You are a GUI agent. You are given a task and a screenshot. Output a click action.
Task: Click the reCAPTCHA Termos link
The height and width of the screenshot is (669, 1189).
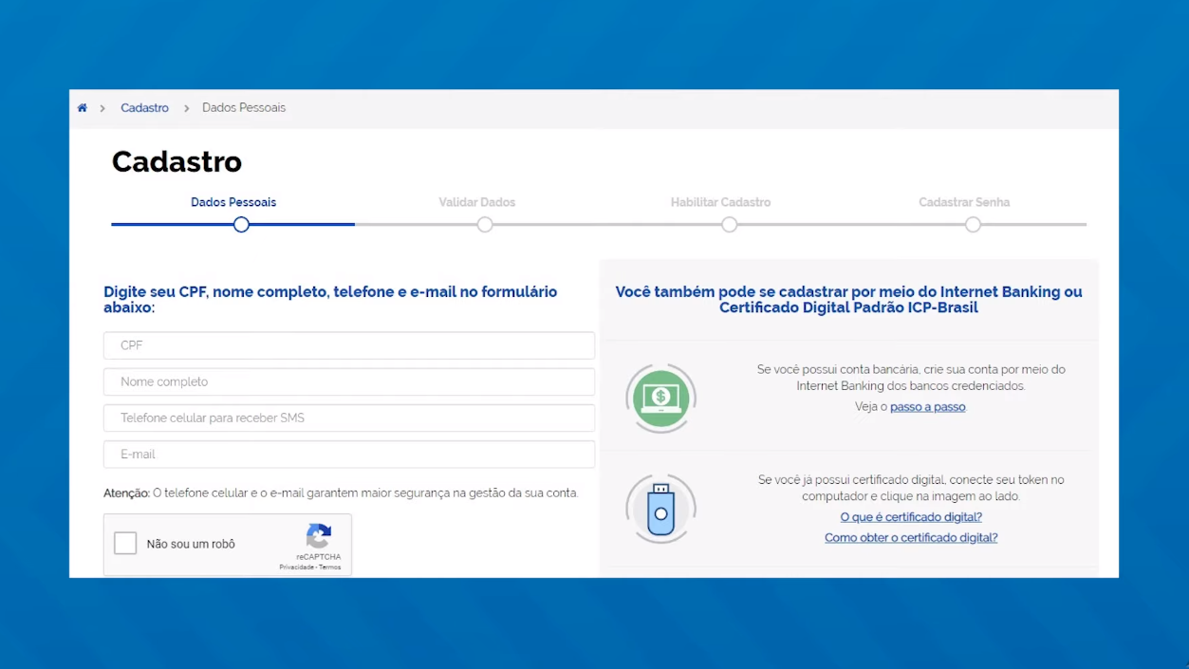coord(330,567)
